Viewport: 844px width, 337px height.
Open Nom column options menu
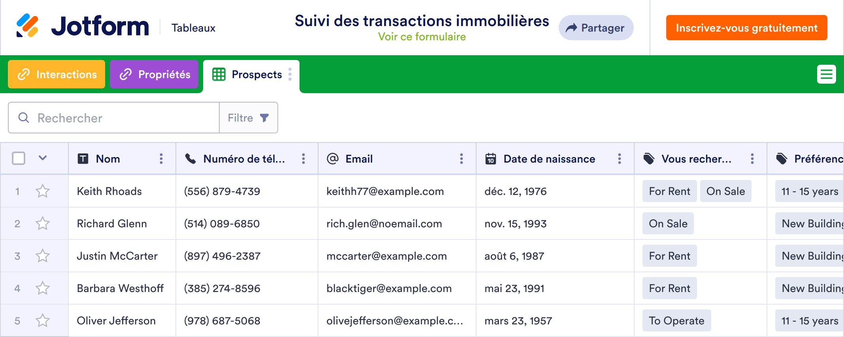[161, 159]
